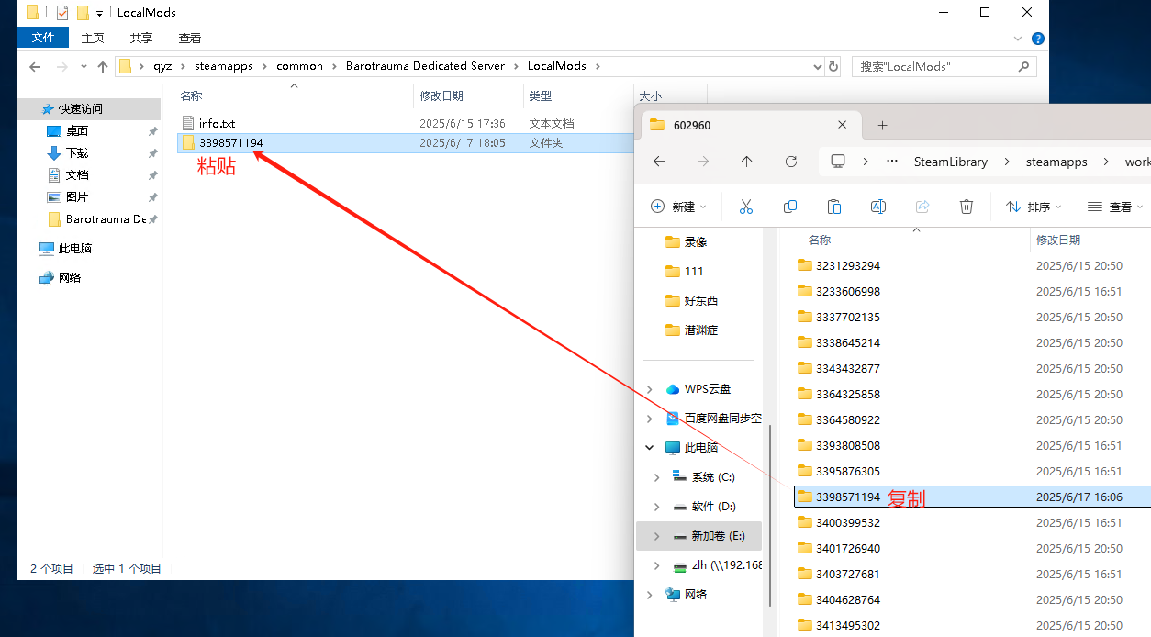Click the up arrow in LocalMods window

103,67
